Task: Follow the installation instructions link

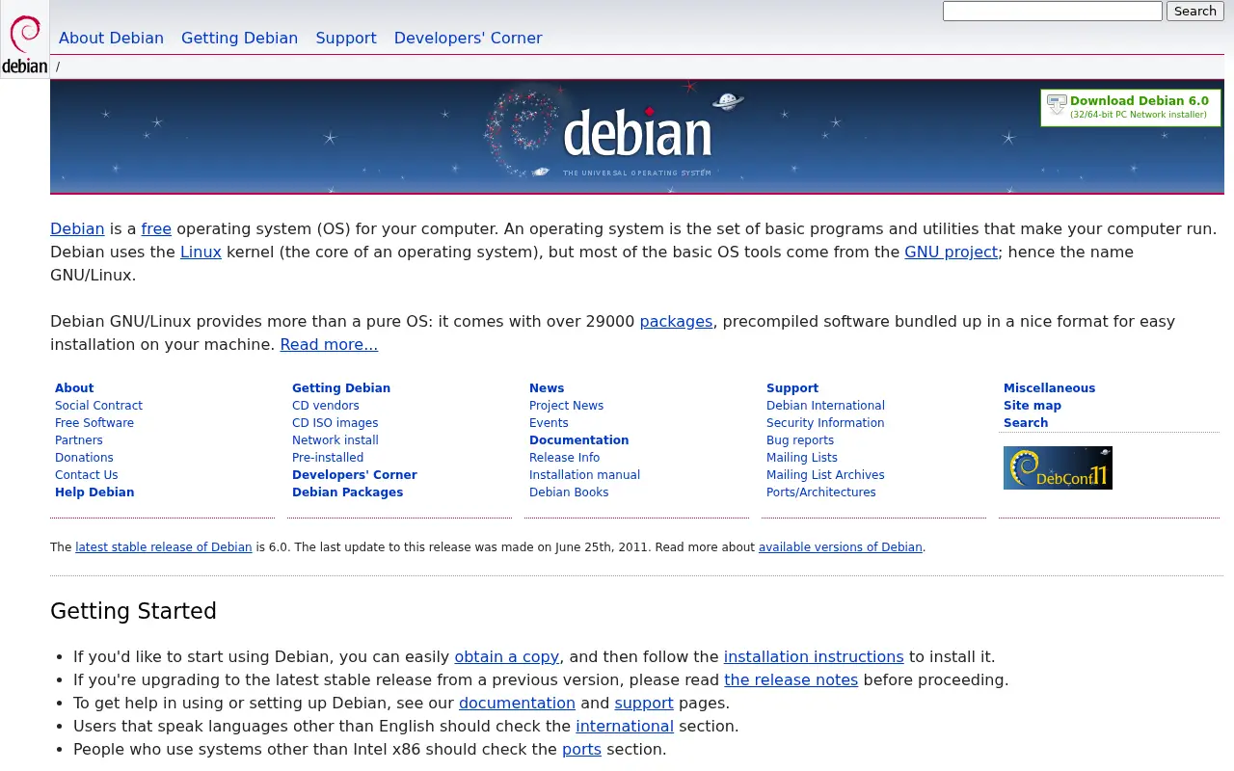Action: click(x=814, y=657)
